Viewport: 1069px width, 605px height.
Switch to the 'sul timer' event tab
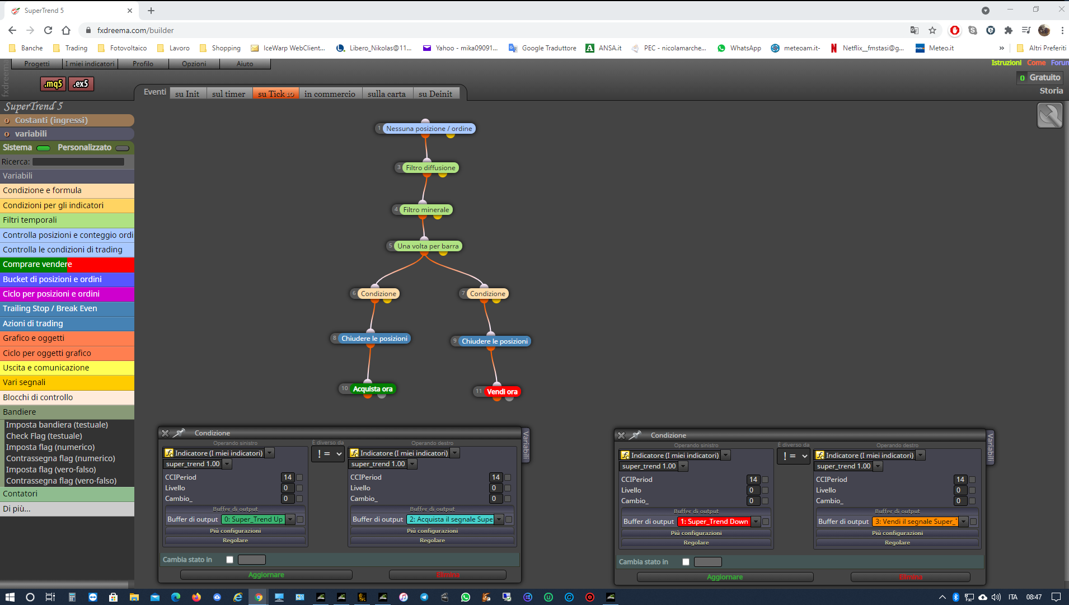coord(229,94)
